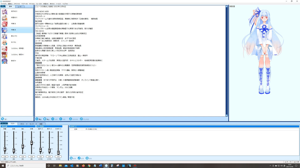300x168 pixels.
Task: Select the 東北イタコ voice avatar
Action: pyautogui.click(x=5, y=36)
